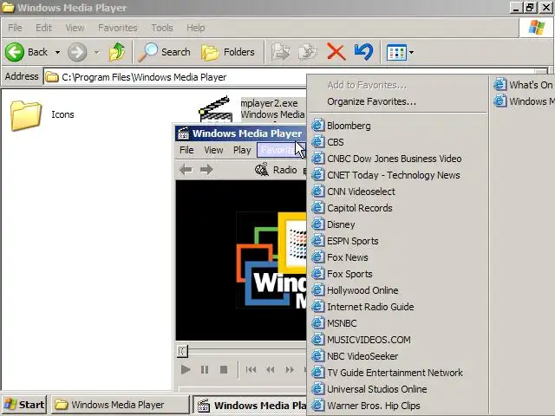Select Disney favorite

[x=398, y=224]
